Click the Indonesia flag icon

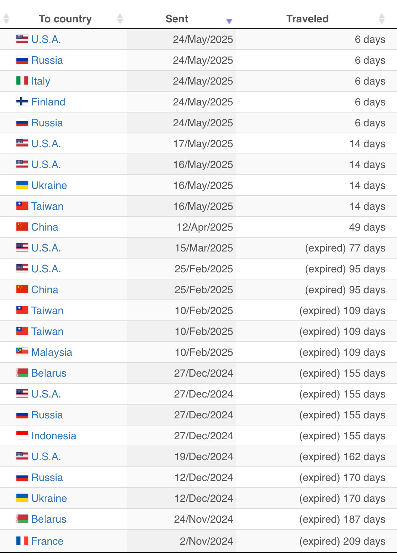click(x=22, y=435)
